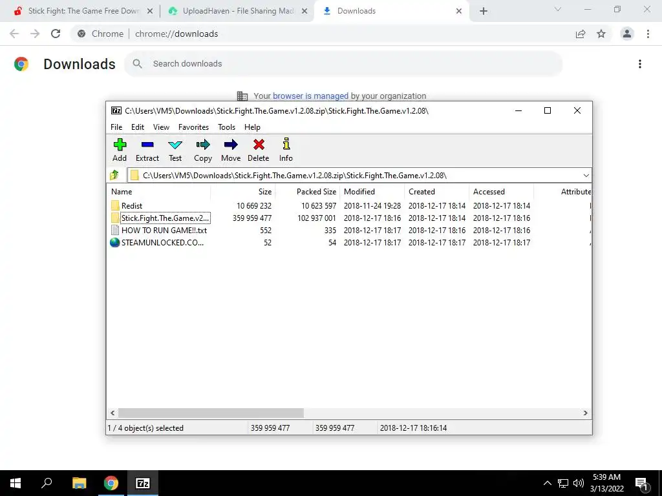Reload the Chrome page
This screenshot has width=662, height=496.
(56, 34)
